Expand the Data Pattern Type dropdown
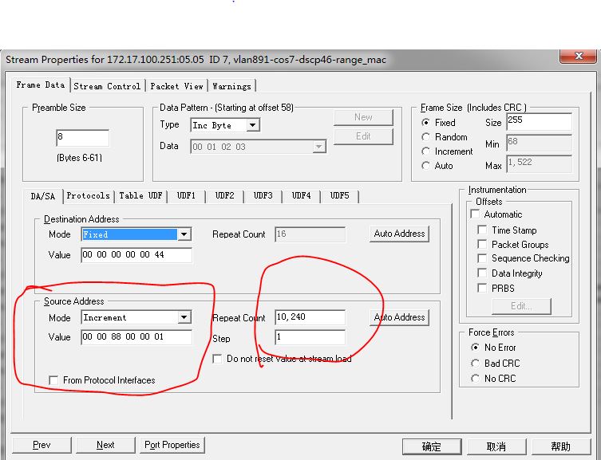Screen dimensions: 601x460 pos(252,125)
